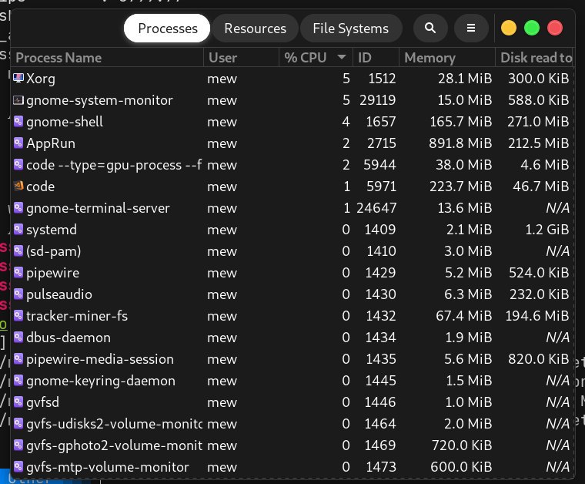585x484 pixels.
Task: Click the Xorg process icon
Action: coord(18,78)
